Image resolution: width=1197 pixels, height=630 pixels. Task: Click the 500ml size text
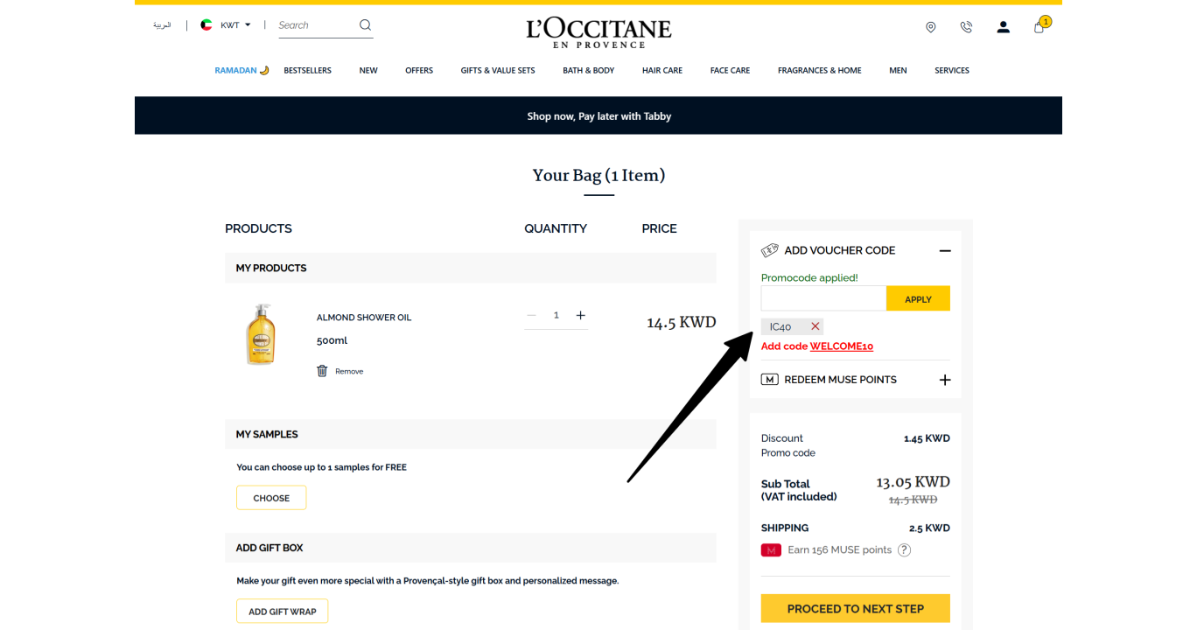tap(332, 340)
